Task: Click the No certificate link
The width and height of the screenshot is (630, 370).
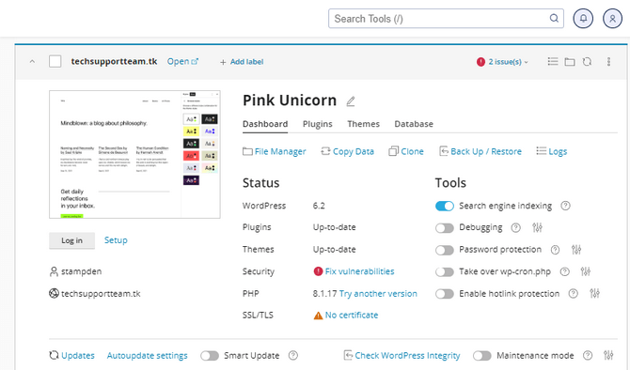Action: (352, 316)
